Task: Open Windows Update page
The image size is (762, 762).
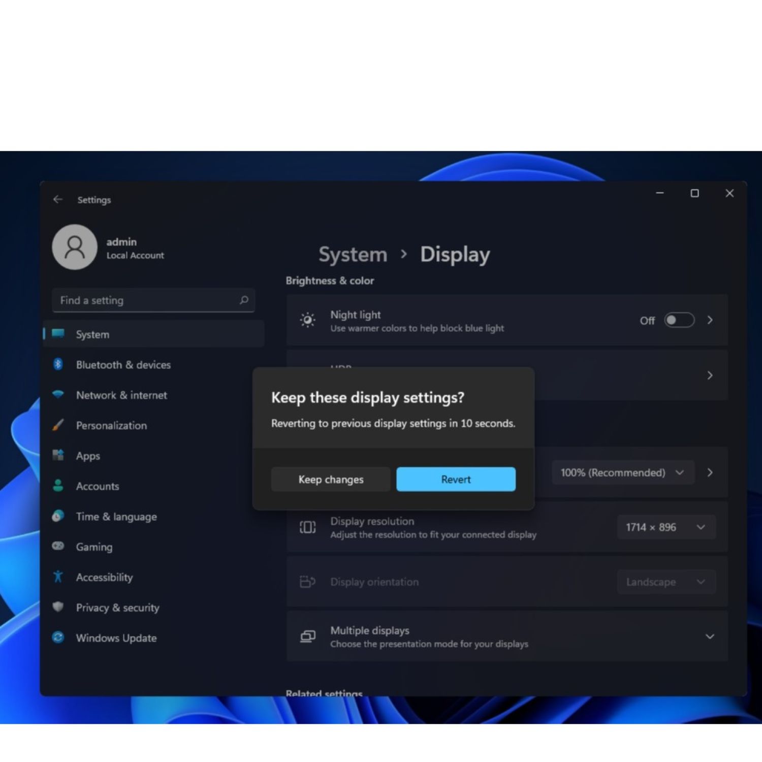Action: click(x=116, y=638)
